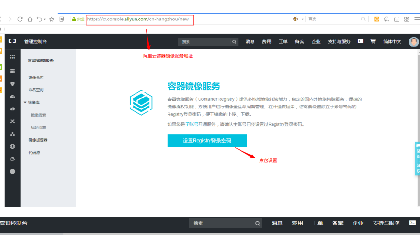The image size is (420, 235).
Task: Go to the browser home page icon
Action: point(30,19)
